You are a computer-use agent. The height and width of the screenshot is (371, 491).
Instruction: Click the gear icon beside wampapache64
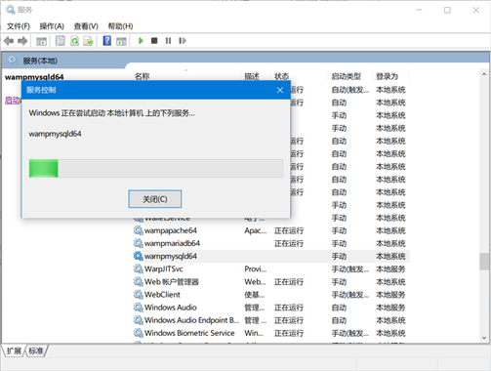pyautogui.click(x=139, y=230)
